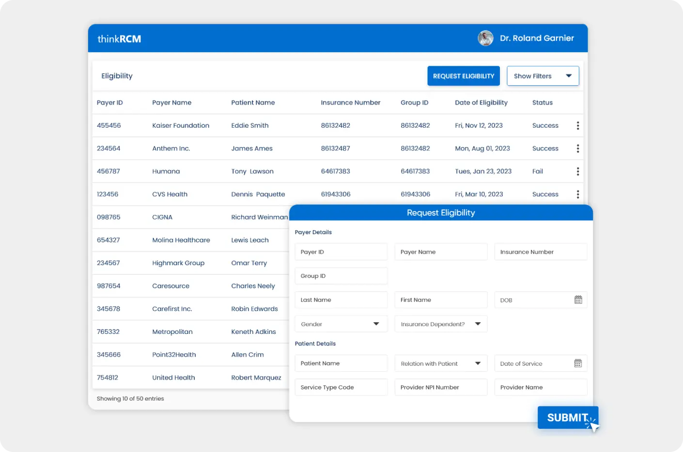683x452 pixels.
Task: Open row actions for CVS Health entry
Action: pyautogui.click(x=577, y=194)
